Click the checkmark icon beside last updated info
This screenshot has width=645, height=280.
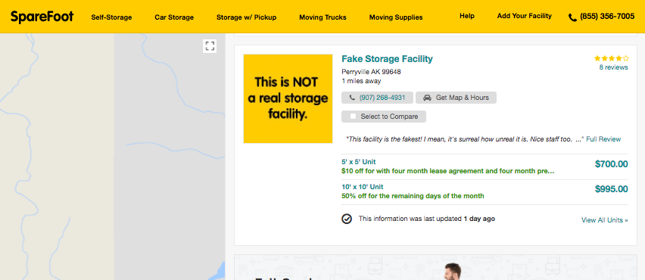pyautogui.click(x=347, y=219)
